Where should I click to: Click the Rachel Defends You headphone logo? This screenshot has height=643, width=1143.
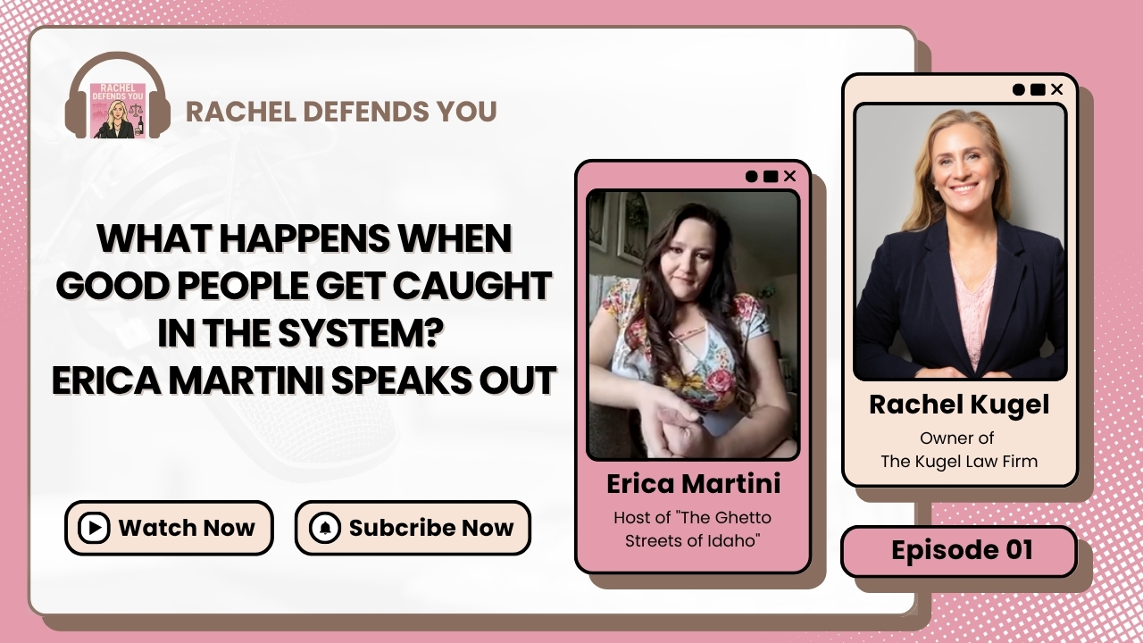point(118,96)
